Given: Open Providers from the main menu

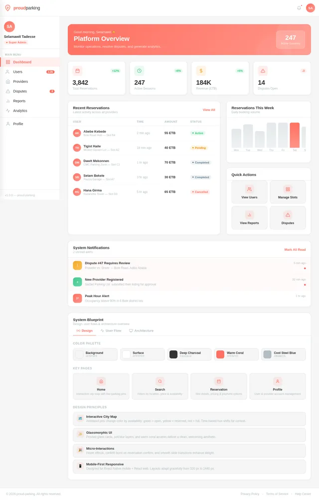Looking at the screenshot, I should (x=30, y=82).
